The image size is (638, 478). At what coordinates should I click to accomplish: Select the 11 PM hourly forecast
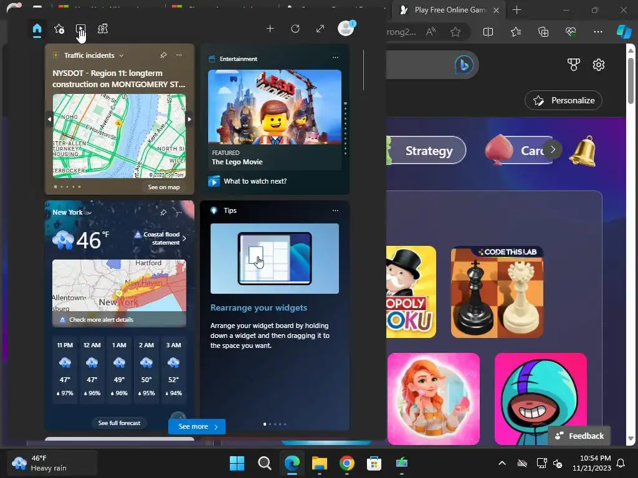(65, 369)
